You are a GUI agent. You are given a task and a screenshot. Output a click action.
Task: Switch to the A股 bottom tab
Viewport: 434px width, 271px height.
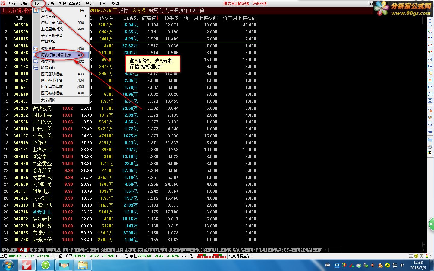coord(24,250)
